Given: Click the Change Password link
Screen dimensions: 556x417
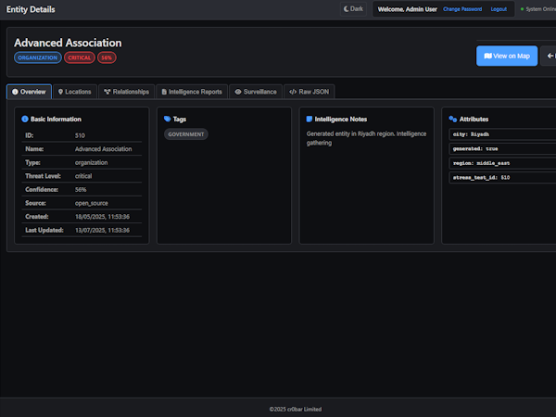Looking at the screenshot, I should pyautogui.click(x=462, y=9).
